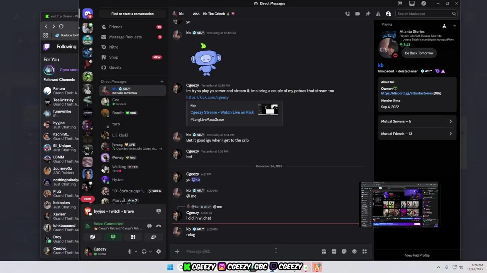Open User Settings gear
The height and width of the screenshot is (273, 487).
[159, 251]
